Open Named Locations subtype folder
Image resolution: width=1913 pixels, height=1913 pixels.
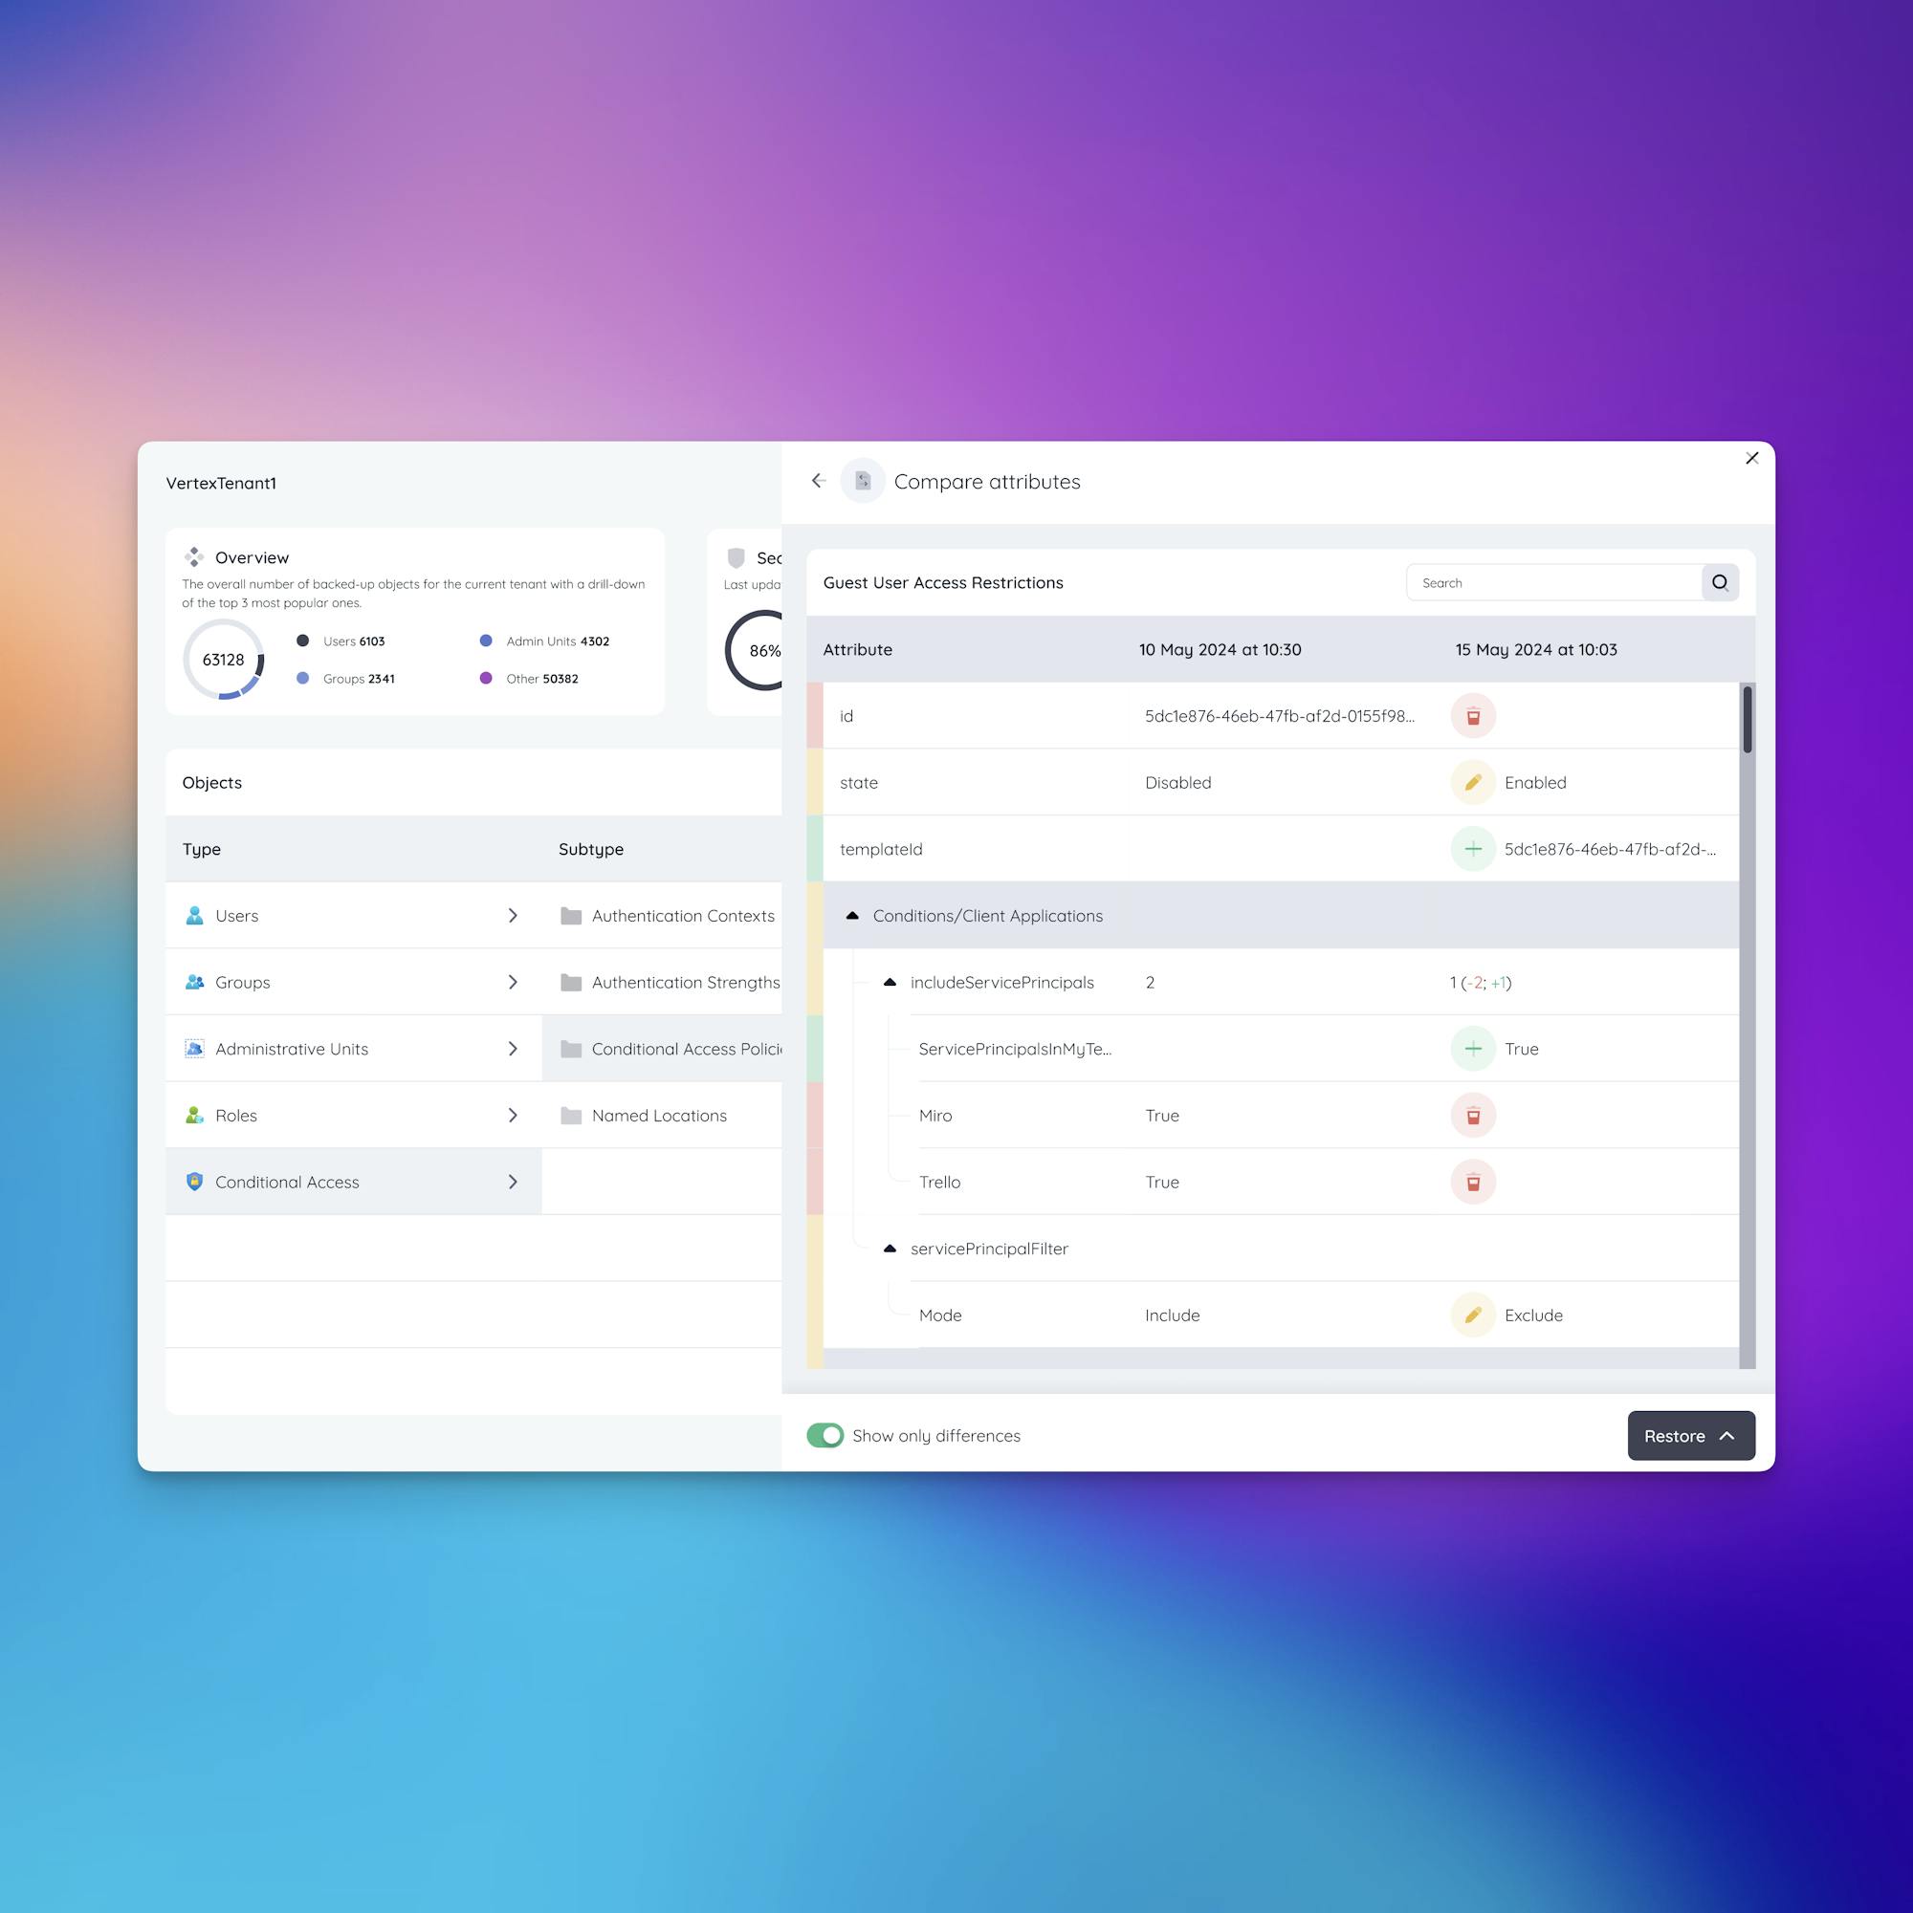tap(659, 1116)
